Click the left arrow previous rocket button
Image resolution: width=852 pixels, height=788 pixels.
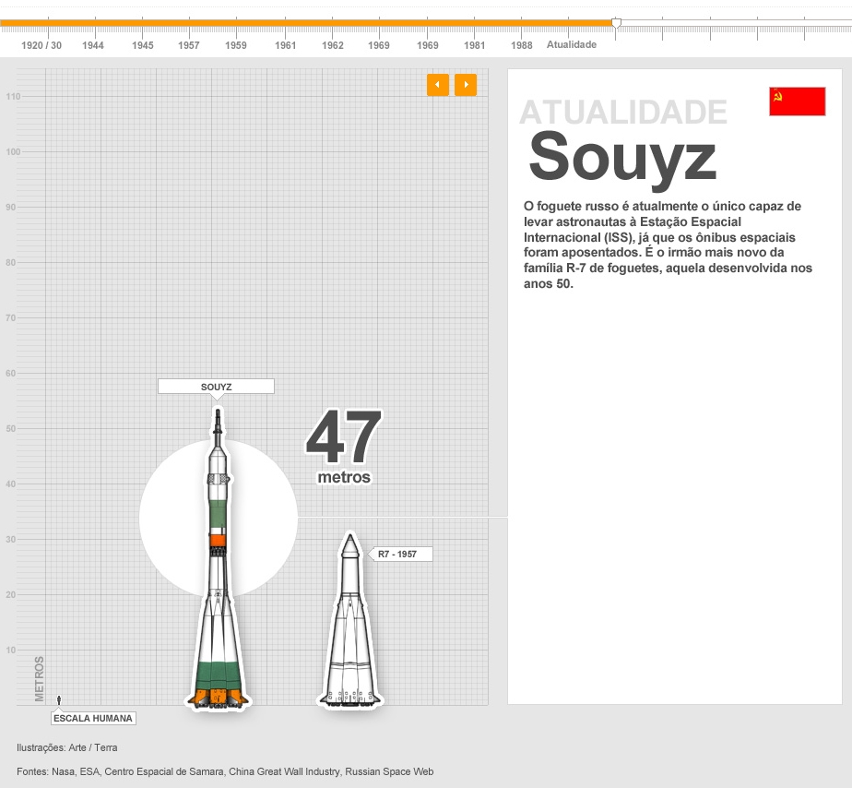click(437, 85)
